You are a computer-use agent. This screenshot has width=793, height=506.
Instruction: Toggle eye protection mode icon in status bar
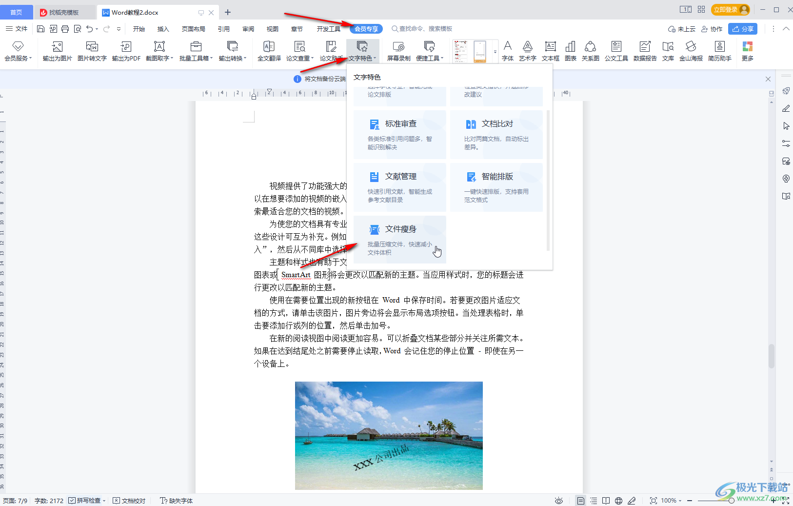[x=559, y=501]
